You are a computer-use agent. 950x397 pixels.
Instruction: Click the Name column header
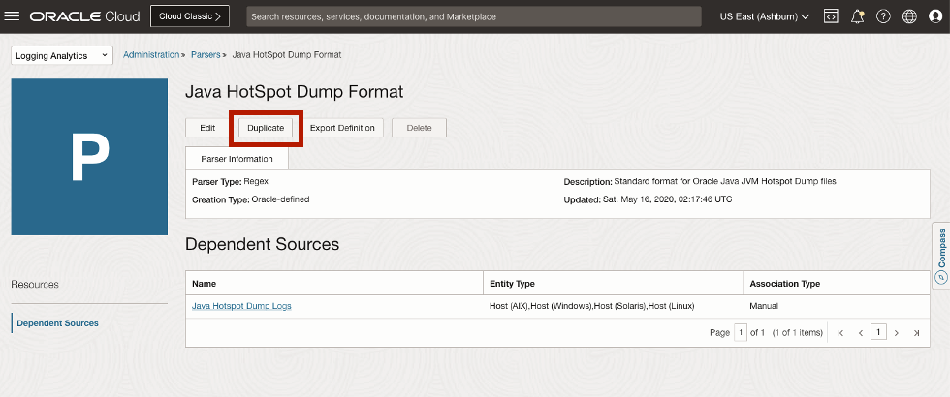pyautogui.click(x=333, y=283)
